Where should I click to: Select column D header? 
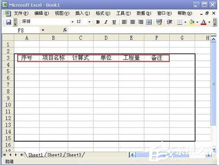[x=106, y=38]
